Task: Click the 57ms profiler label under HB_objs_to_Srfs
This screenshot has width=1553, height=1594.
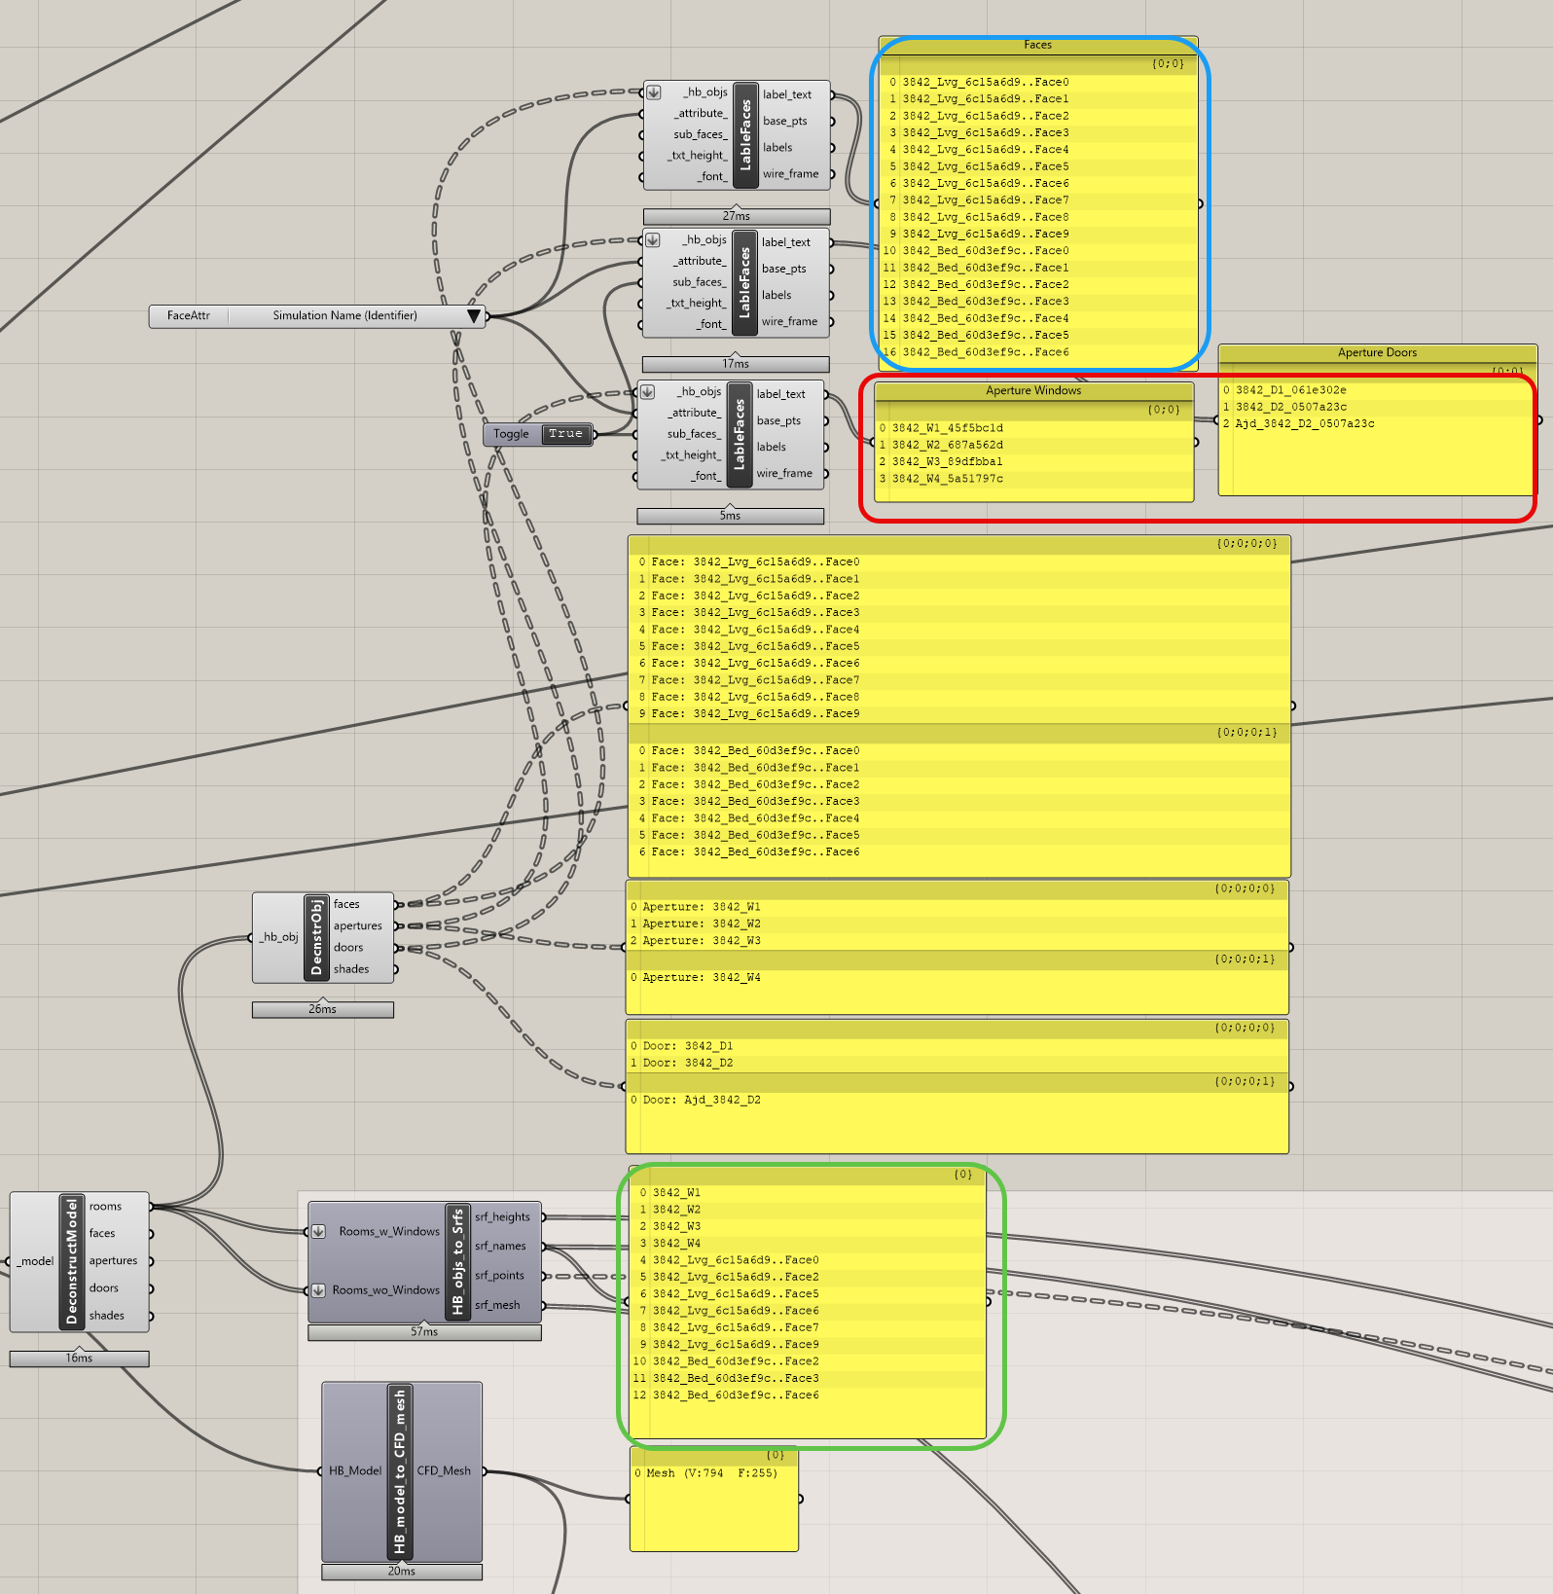Action: pyautogui.click(x=424, y=1332)
